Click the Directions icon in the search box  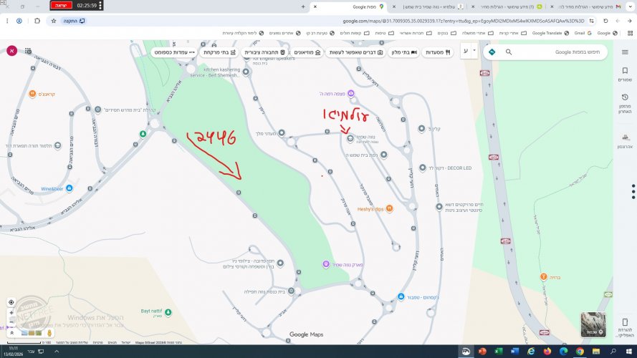(x=492, y=52)
